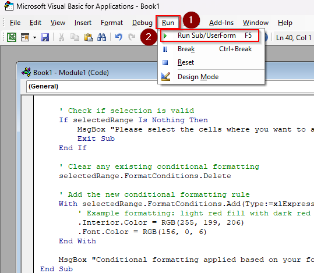Click the 'Exit Sub' code line
314x273 pixels.
96,139
